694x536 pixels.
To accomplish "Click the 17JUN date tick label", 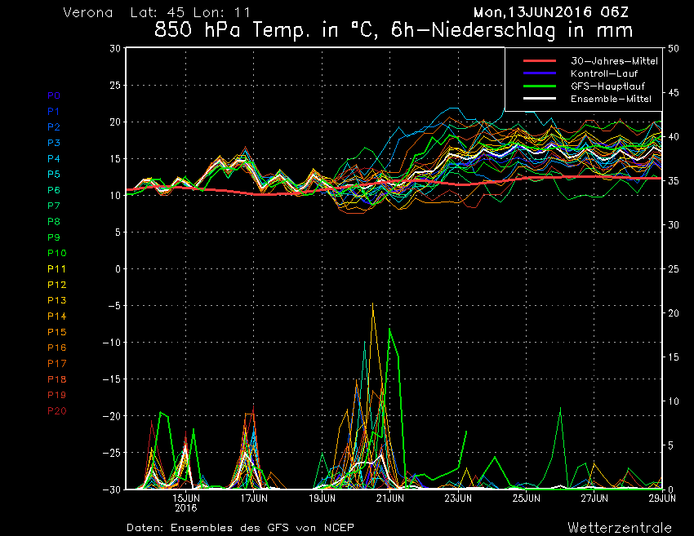I will [254, 498].
